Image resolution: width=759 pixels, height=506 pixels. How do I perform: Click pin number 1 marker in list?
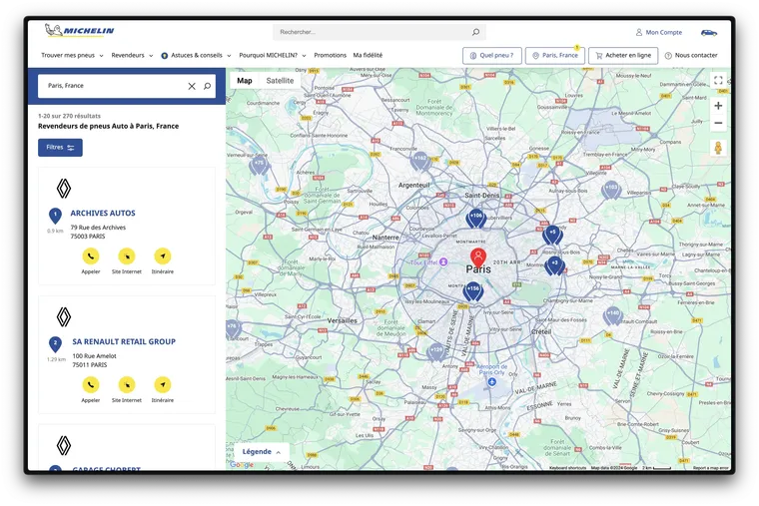55,216
